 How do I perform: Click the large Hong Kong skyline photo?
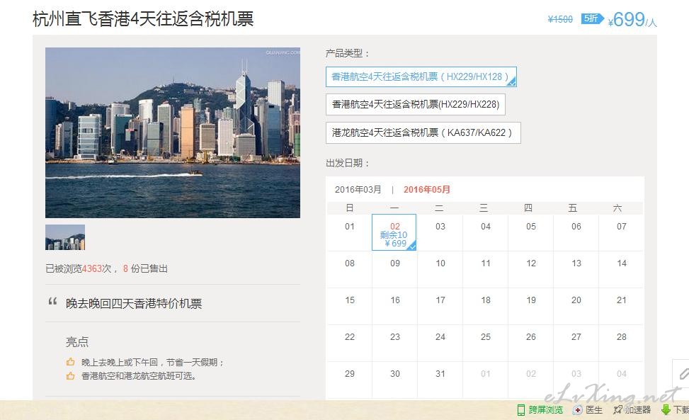[x=173, y=132]
